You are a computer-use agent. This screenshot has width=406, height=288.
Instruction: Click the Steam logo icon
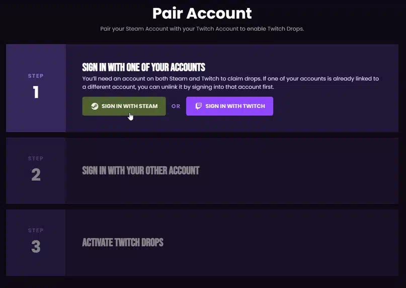pos(95,106)
